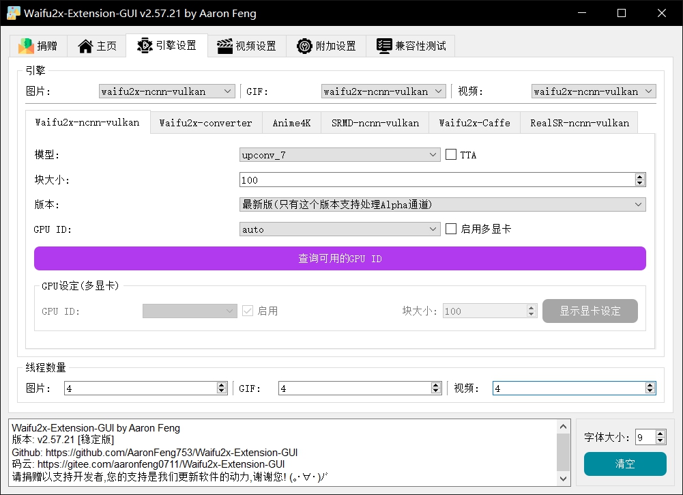Click the 版本: v2.57.21 line in log
The width and height of the screenshot is (683, 495).
[63, 440]
